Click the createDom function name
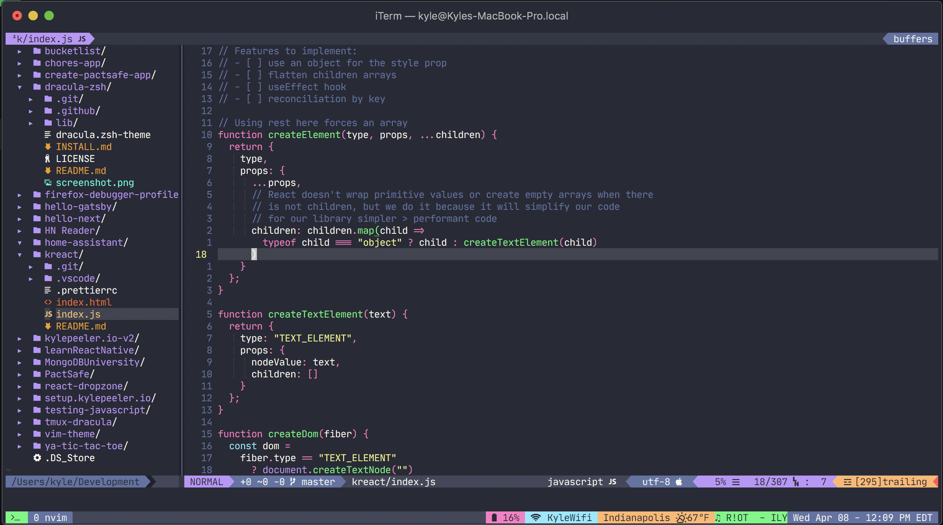This screenshot has width=943, height=525. [x=293, y=434]
